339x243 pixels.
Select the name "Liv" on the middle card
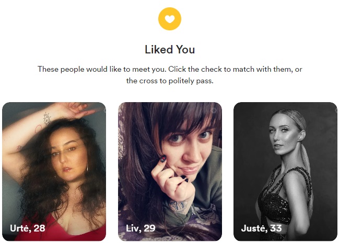point(133,228)
